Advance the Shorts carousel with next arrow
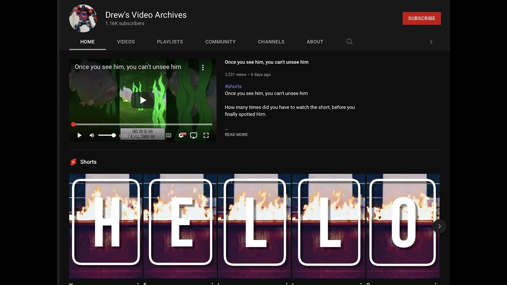The width and height of the screenshot is (507, 285). point(439,226)
